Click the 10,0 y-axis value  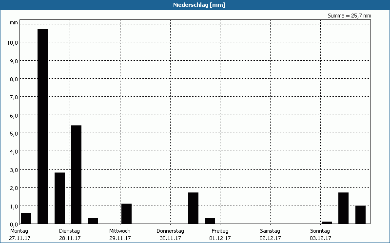point(13,43)
